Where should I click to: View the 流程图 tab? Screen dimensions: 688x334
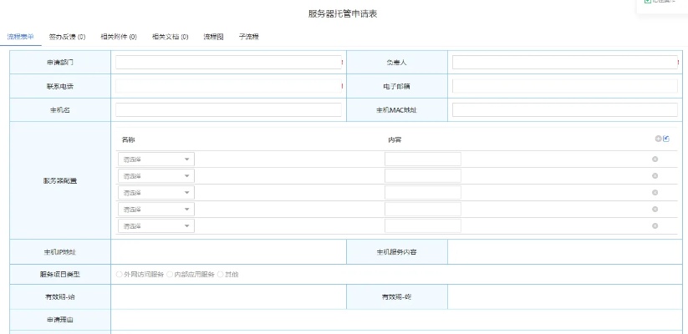(x=214, y=37)
